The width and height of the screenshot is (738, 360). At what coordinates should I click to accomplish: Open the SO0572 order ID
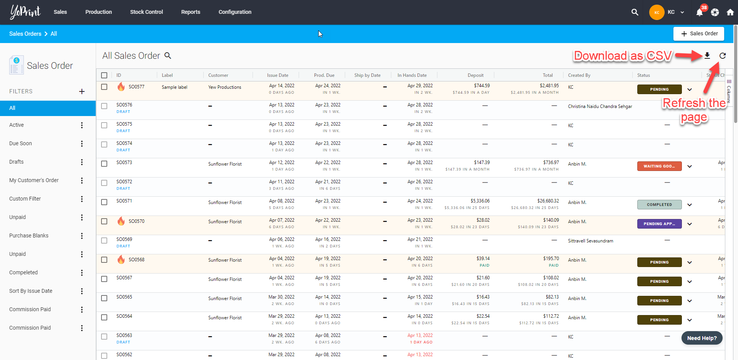pos(124,182)
